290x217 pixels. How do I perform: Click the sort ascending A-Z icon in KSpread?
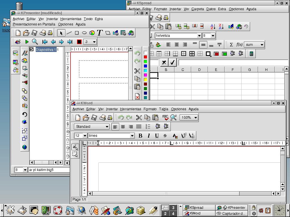[x=213, y=27]
